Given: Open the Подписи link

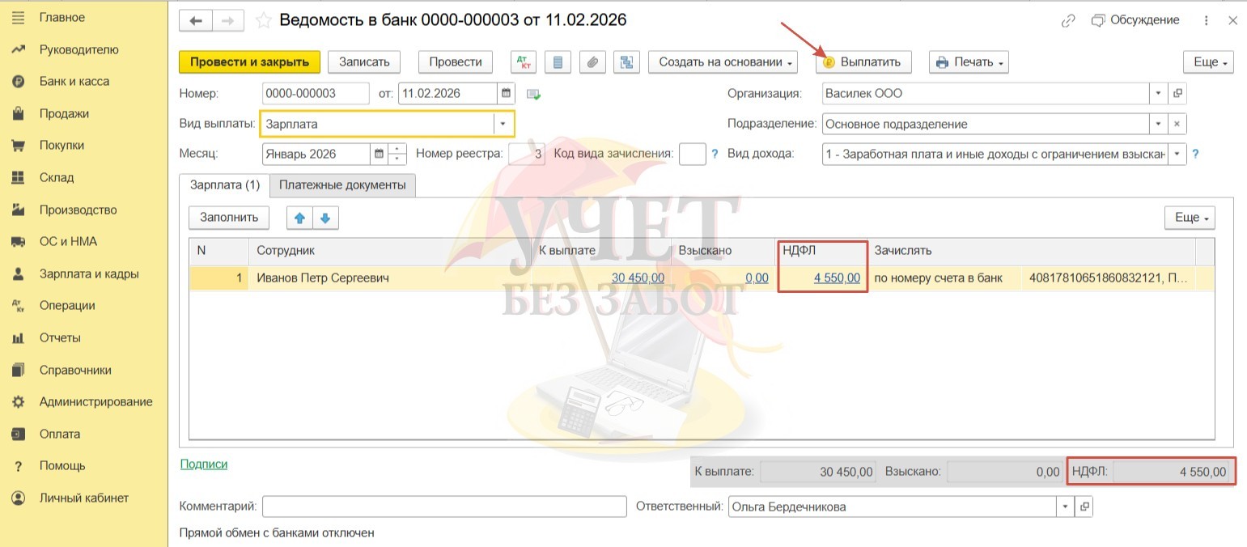Looking at the screenshot, I should (203, 464).
